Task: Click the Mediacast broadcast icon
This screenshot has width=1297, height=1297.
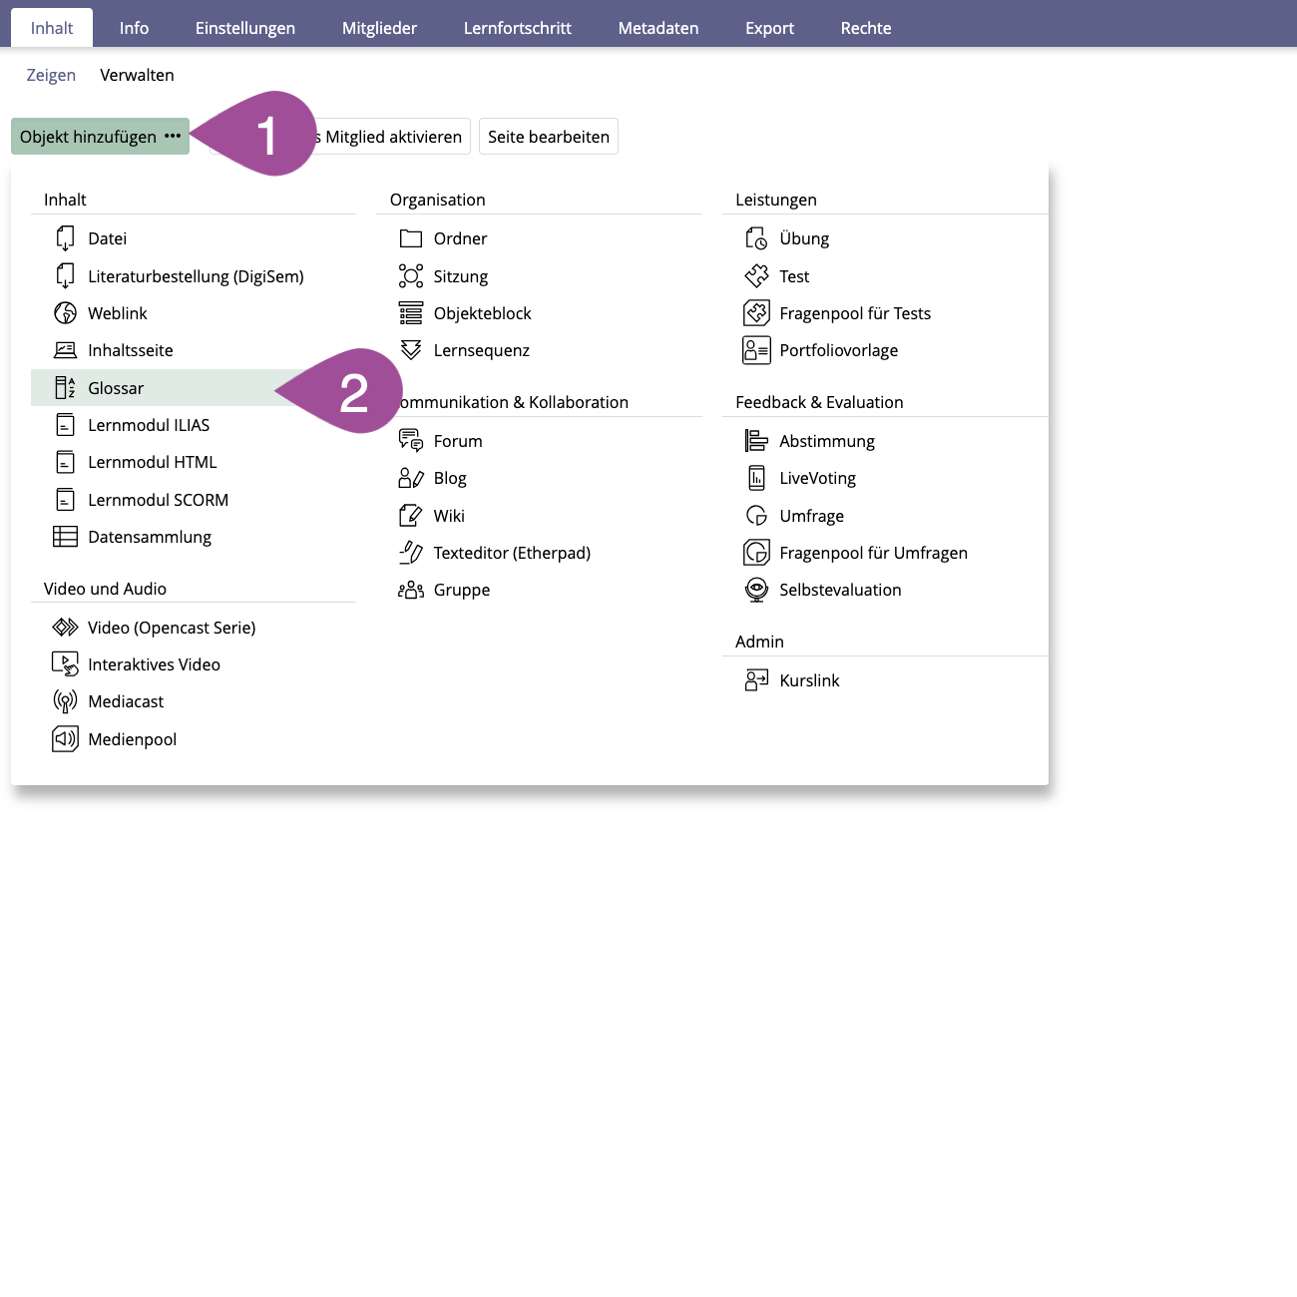Action: click(65, 701)
